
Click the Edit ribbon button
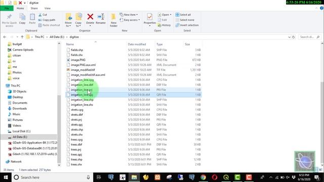click(163, 20)
